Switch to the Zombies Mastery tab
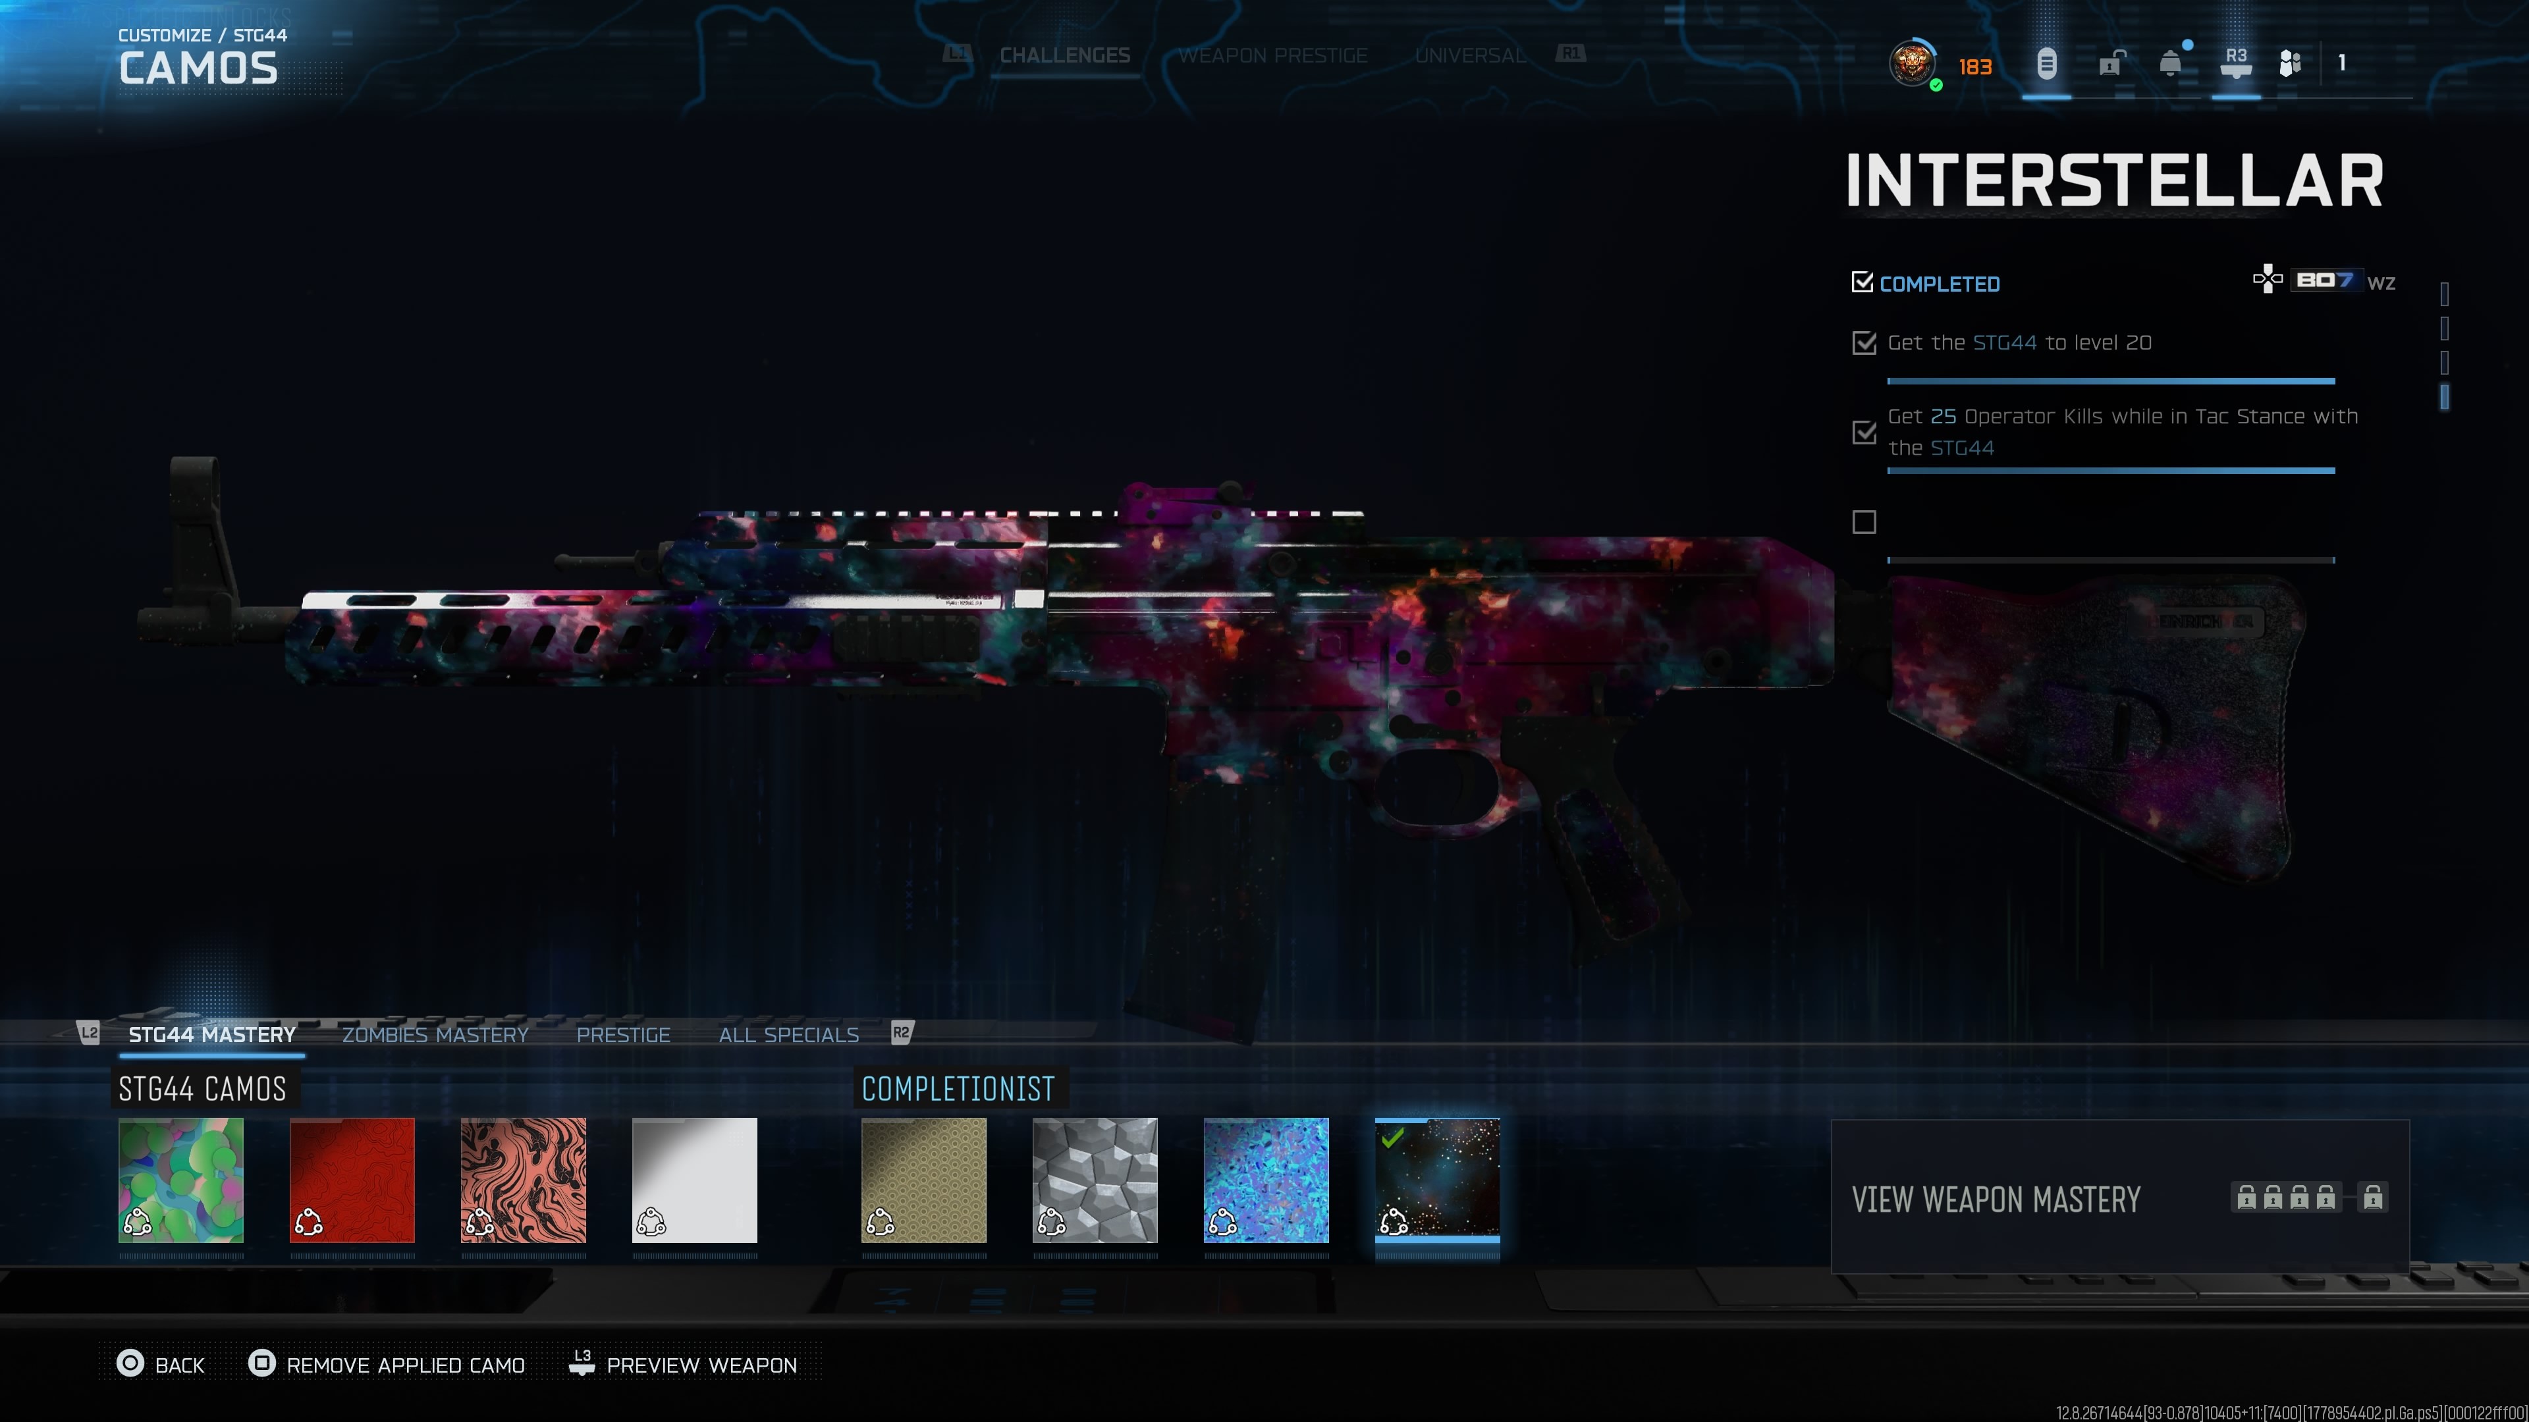 (x=435, y=1034)
